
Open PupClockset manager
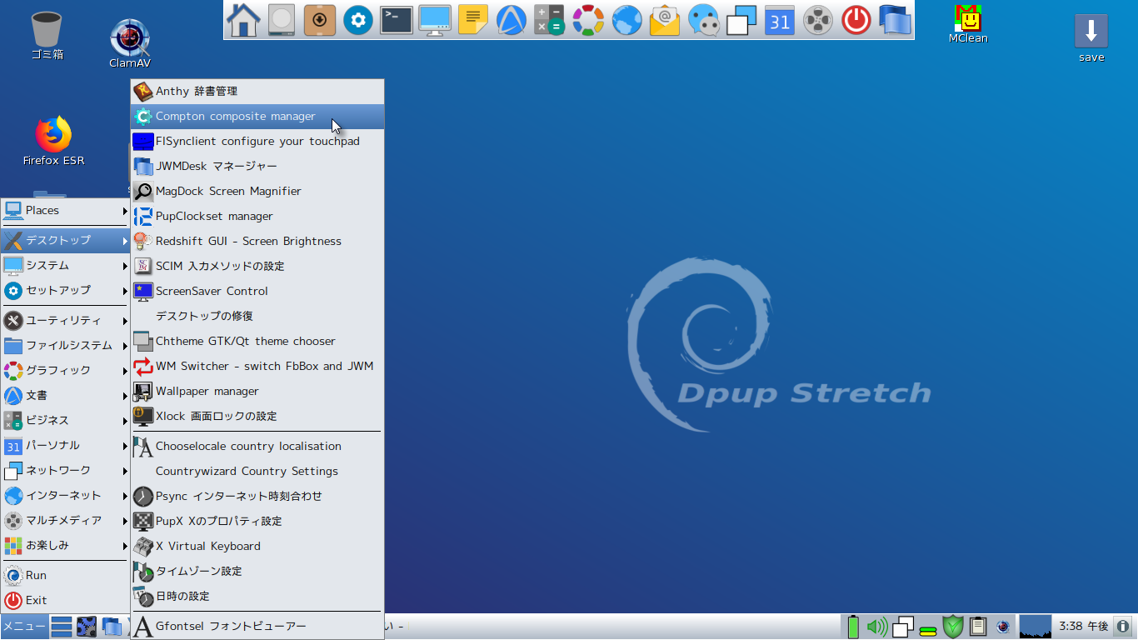(x=257, y=217)
